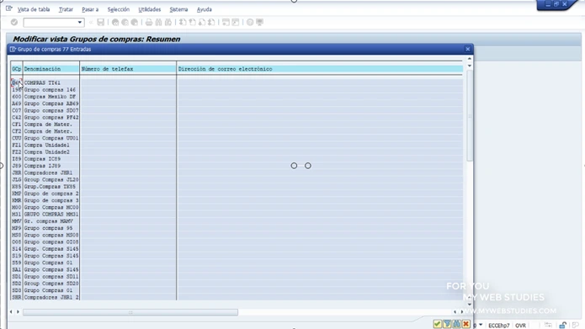Cancel dialog with the red X icon
The width and height of the screenshot is (585, 329).
(466, 324)
